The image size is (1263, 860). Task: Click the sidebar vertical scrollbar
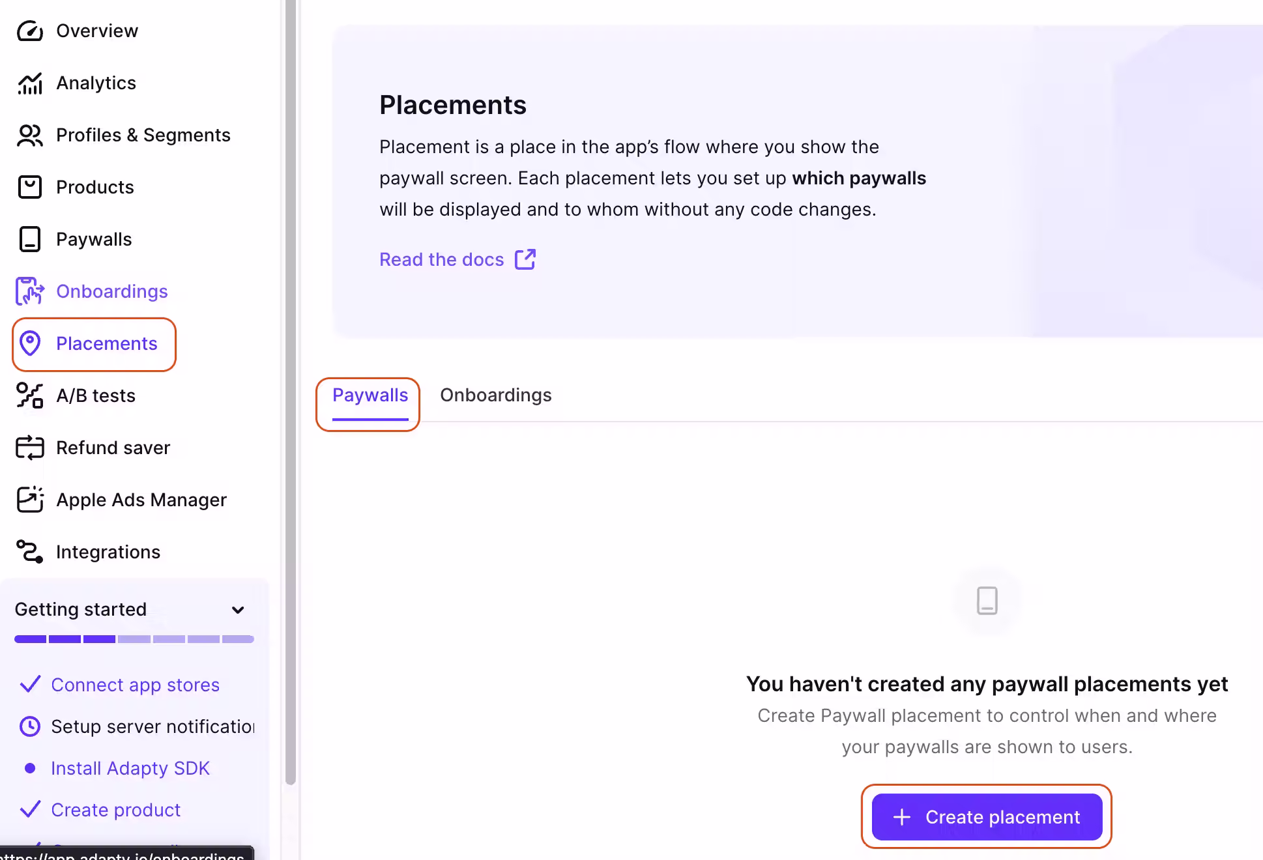(x=291, y=391)
